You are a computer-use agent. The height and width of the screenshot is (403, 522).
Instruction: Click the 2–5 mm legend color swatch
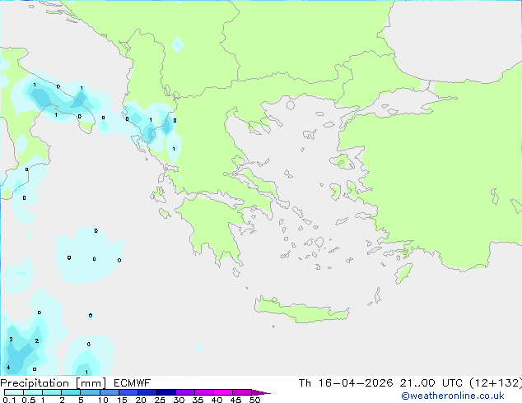click(x=71, y=392)
